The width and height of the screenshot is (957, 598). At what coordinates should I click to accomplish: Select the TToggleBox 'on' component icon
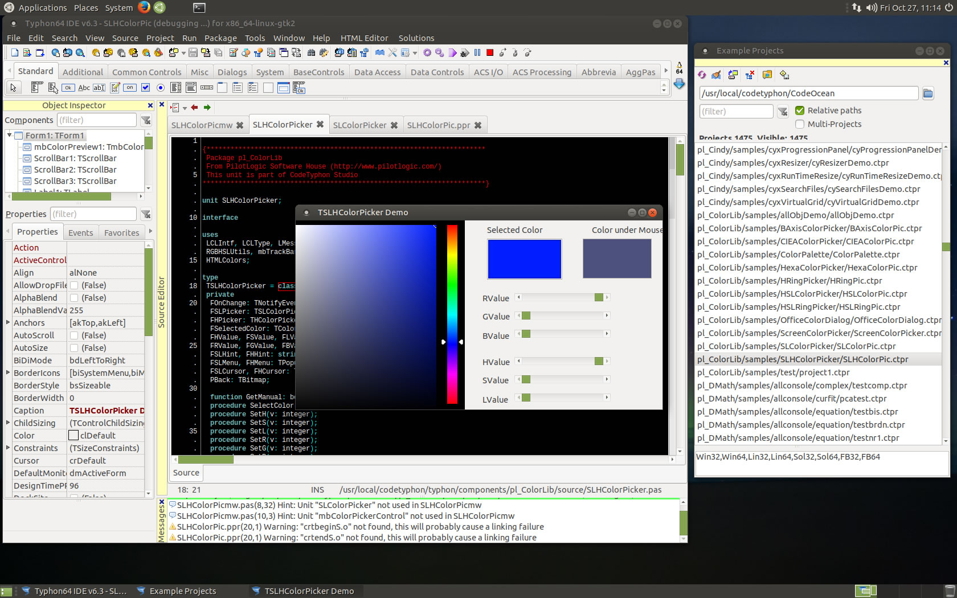(130, 88)
